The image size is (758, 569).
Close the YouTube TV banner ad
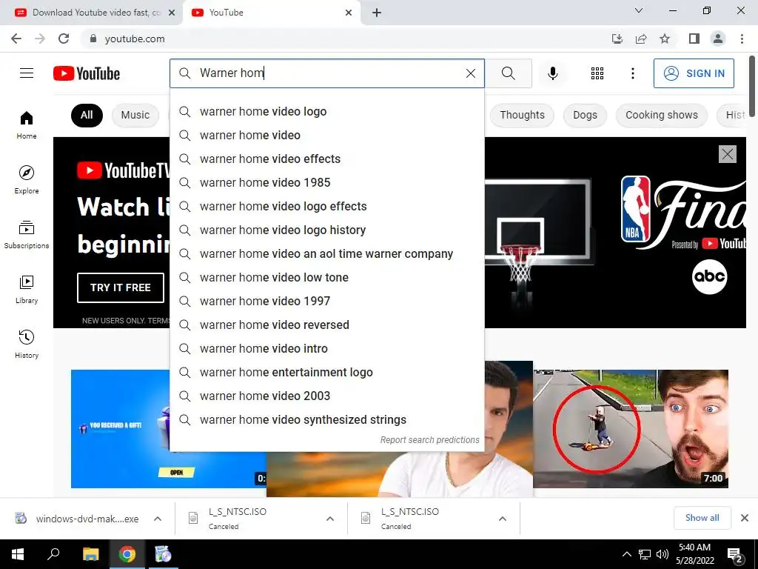728,154
